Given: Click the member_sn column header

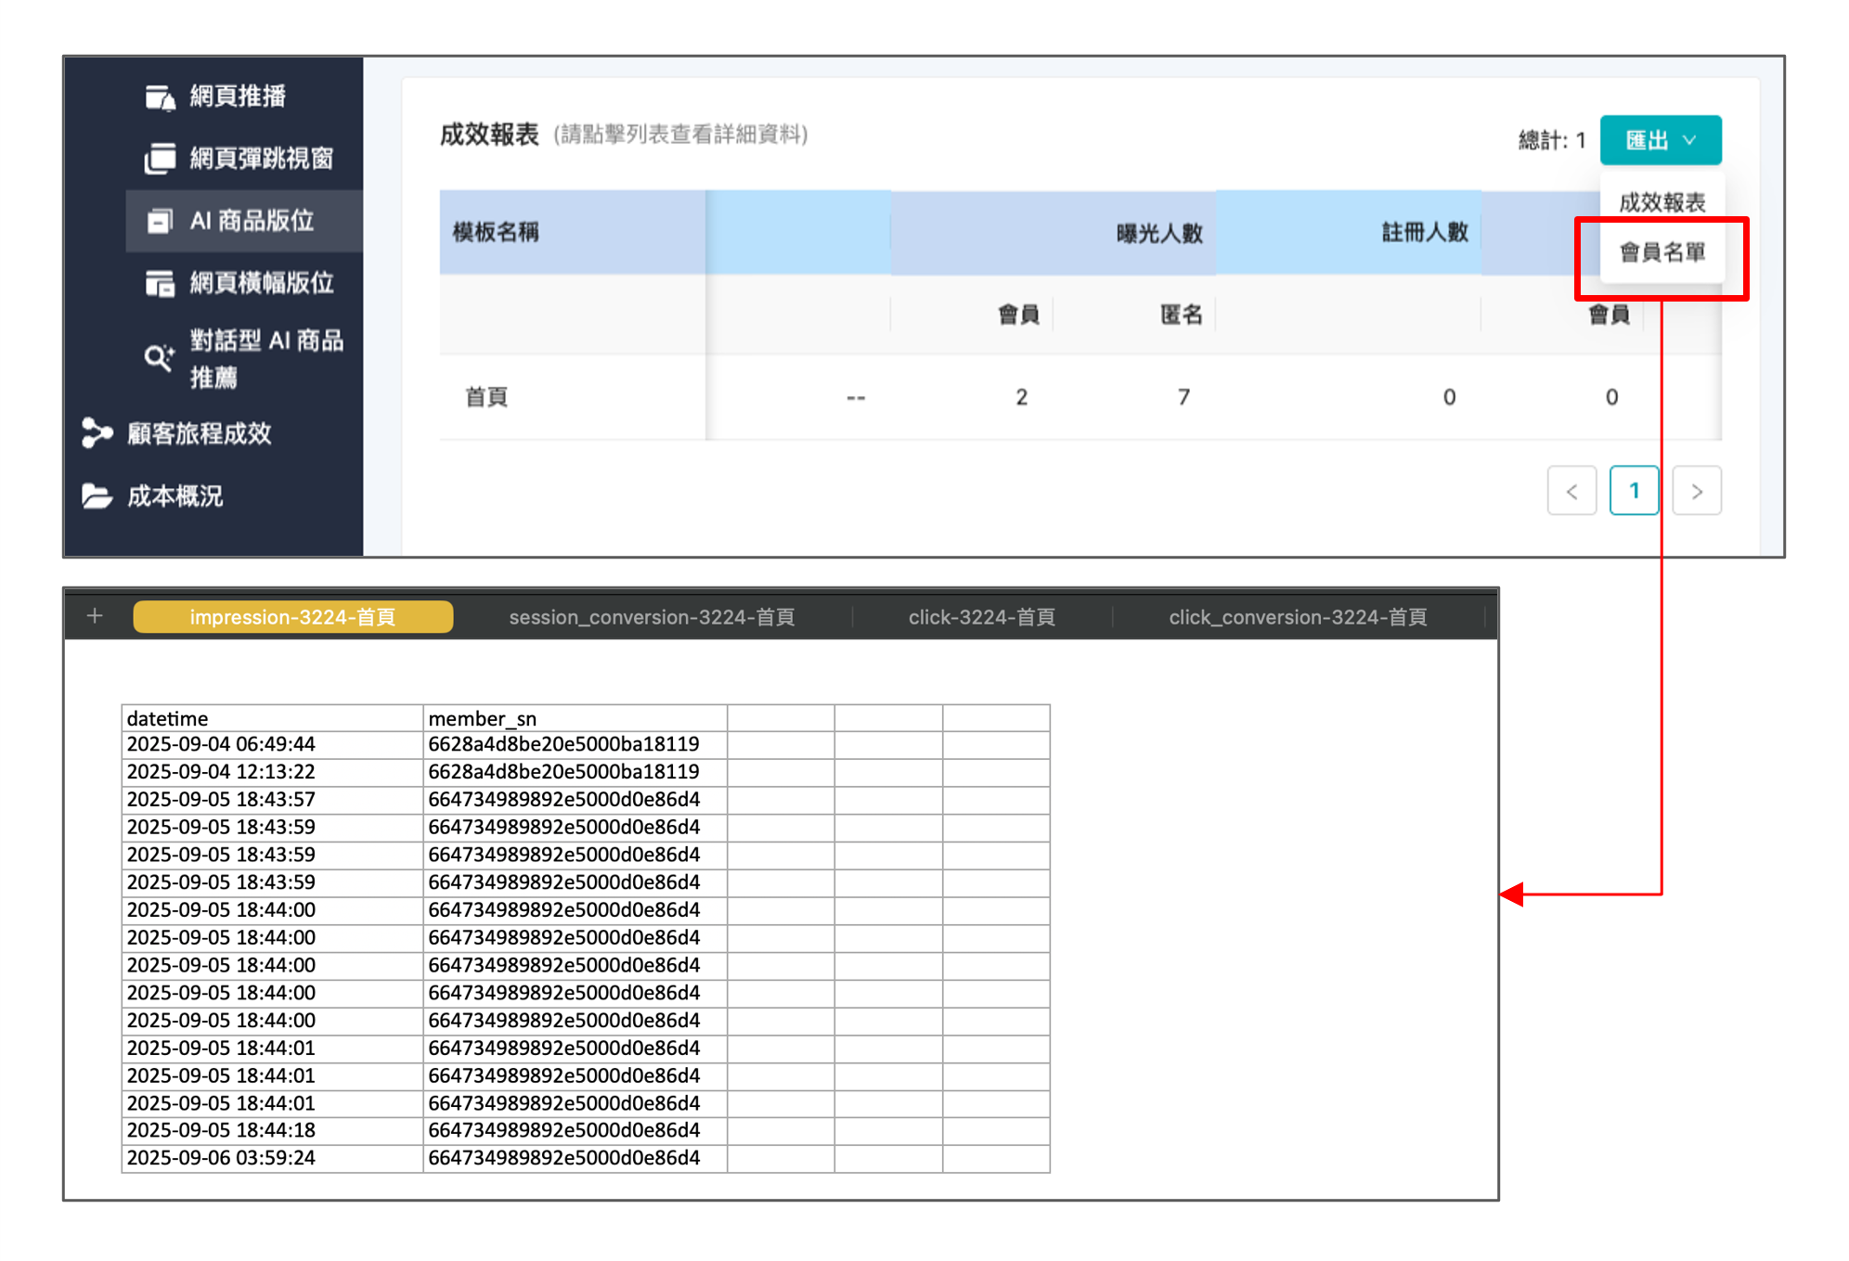Looking at the screenshot, I should click(484, 717).
